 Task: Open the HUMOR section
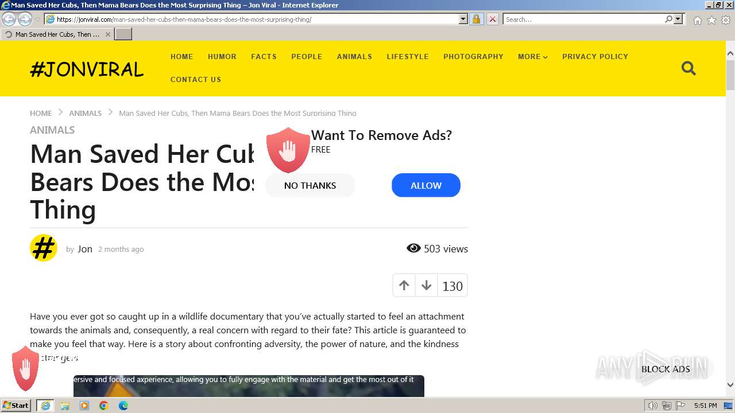pyautogui.click(x=222, y=57)
